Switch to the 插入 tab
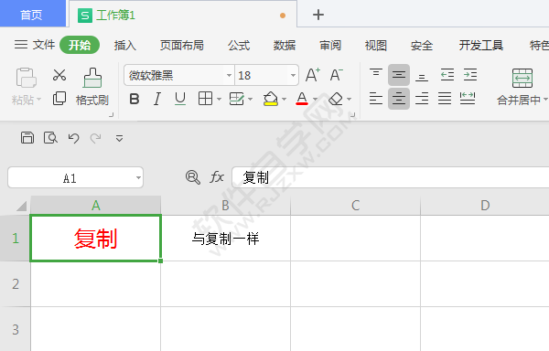 [125, 45]
